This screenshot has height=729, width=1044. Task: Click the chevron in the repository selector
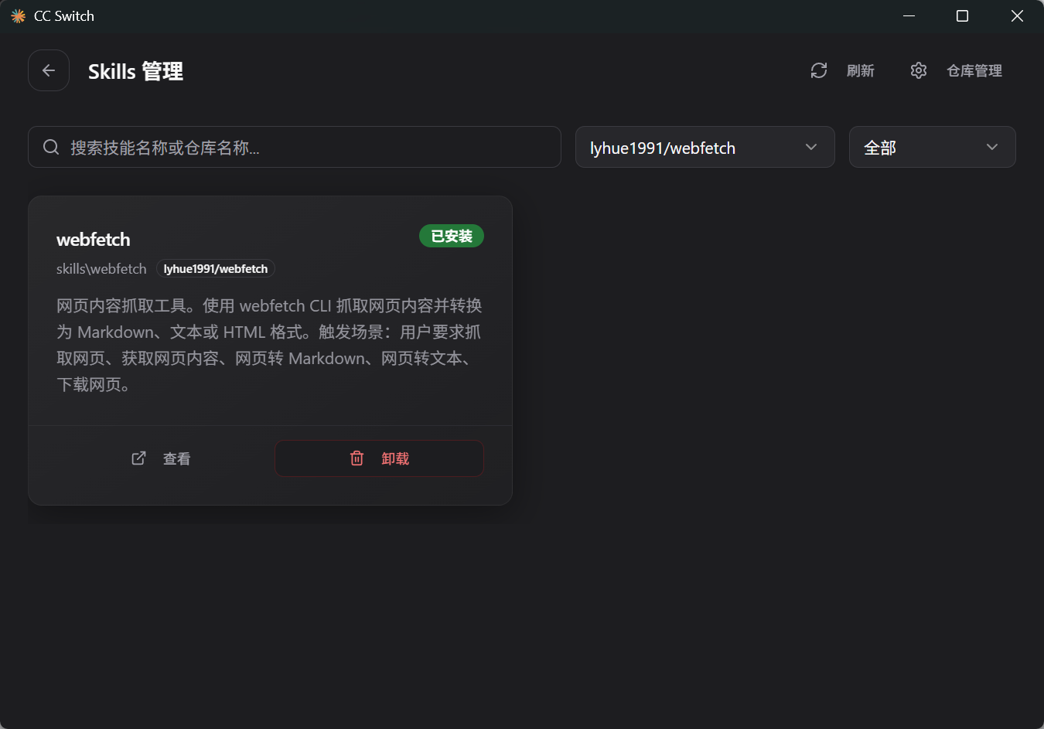point(811,147)
